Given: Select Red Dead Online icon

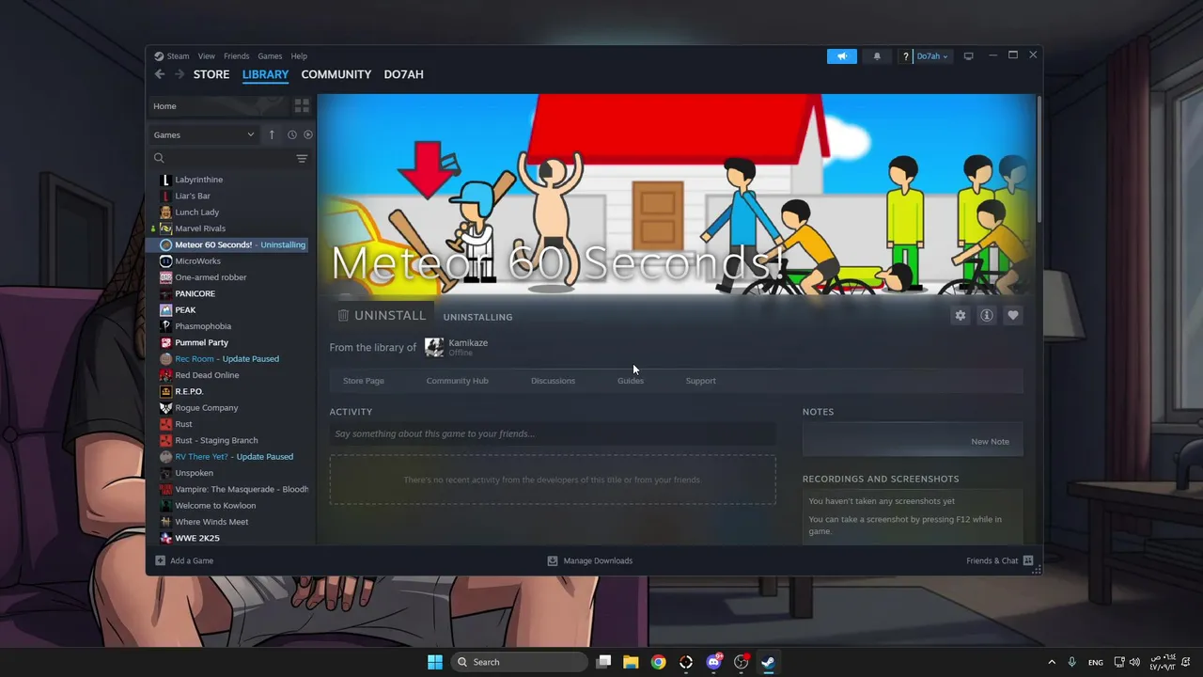Looking at the screenshot, I should [166, 375].
